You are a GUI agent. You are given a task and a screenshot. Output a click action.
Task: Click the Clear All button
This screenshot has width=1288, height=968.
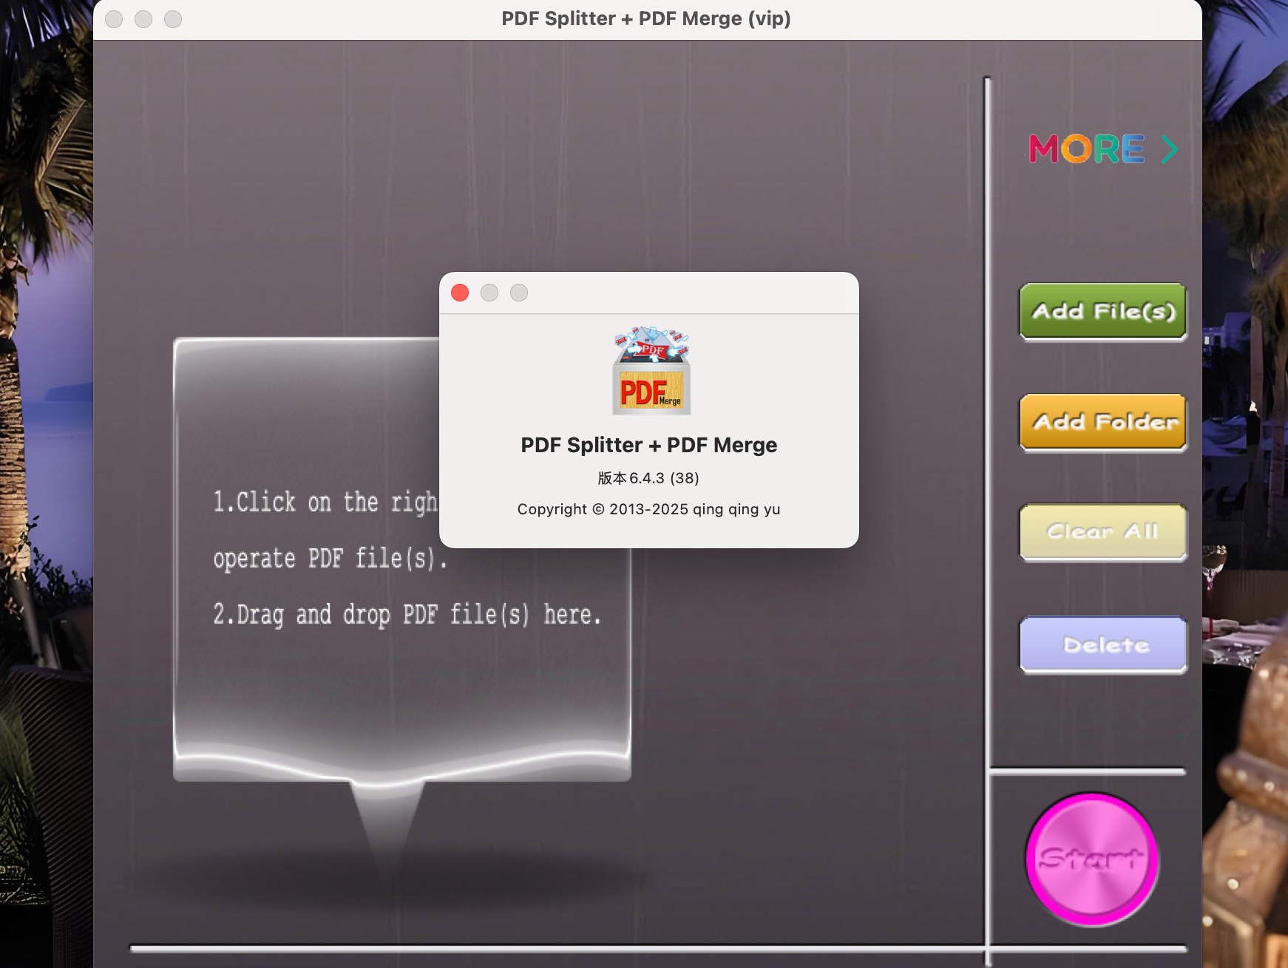click(x=1103, y=532)
